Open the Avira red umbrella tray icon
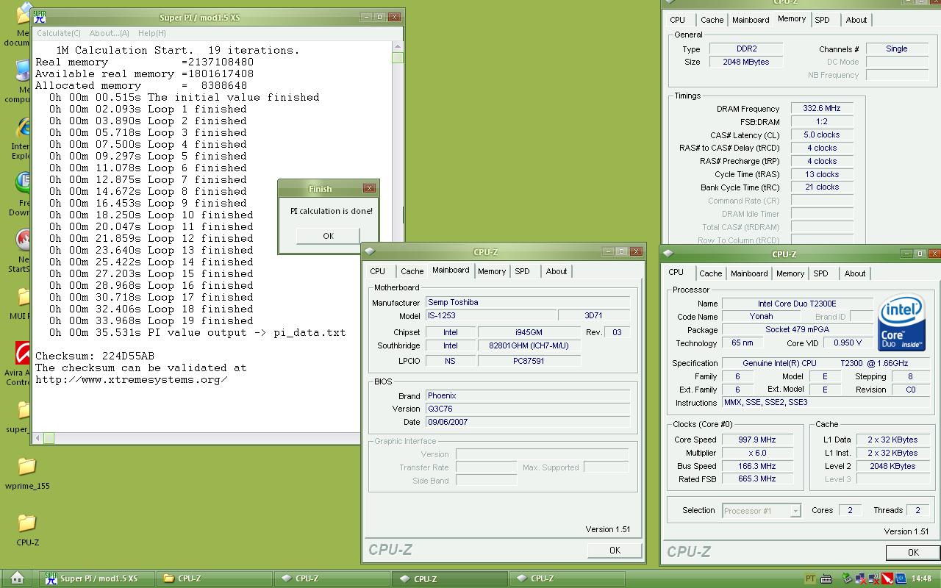Image resolution: width=941 pixels, height=588 pixels. pyautogui.click(x=887, y=578)
